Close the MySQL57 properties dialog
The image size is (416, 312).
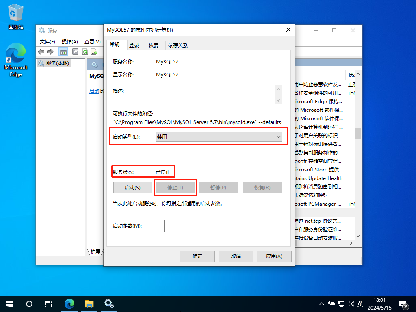(288, 30)
